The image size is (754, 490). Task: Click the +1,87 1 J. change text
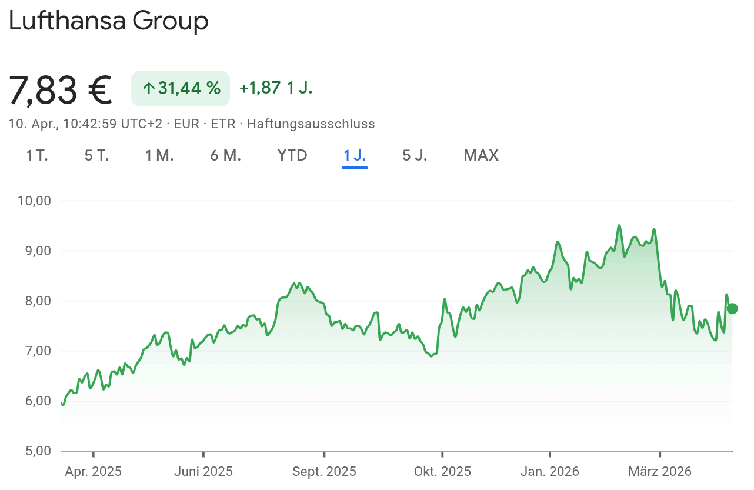pos(276,88)
